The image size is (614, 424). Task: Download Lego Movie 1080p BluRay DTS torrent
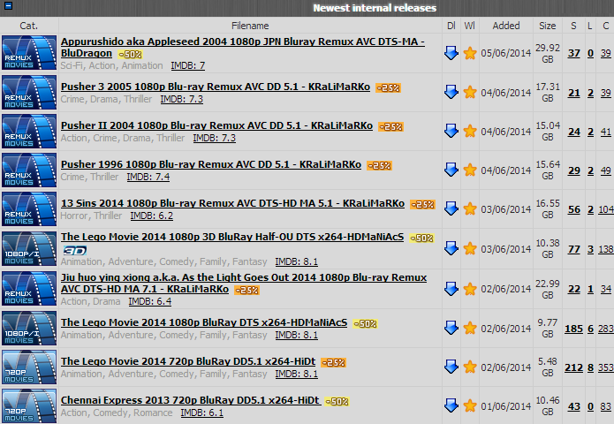451,328
